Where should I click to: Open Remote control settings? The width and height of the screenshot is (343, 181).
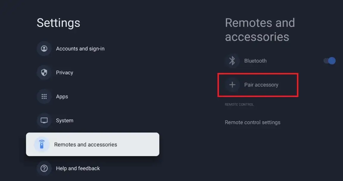252,122
